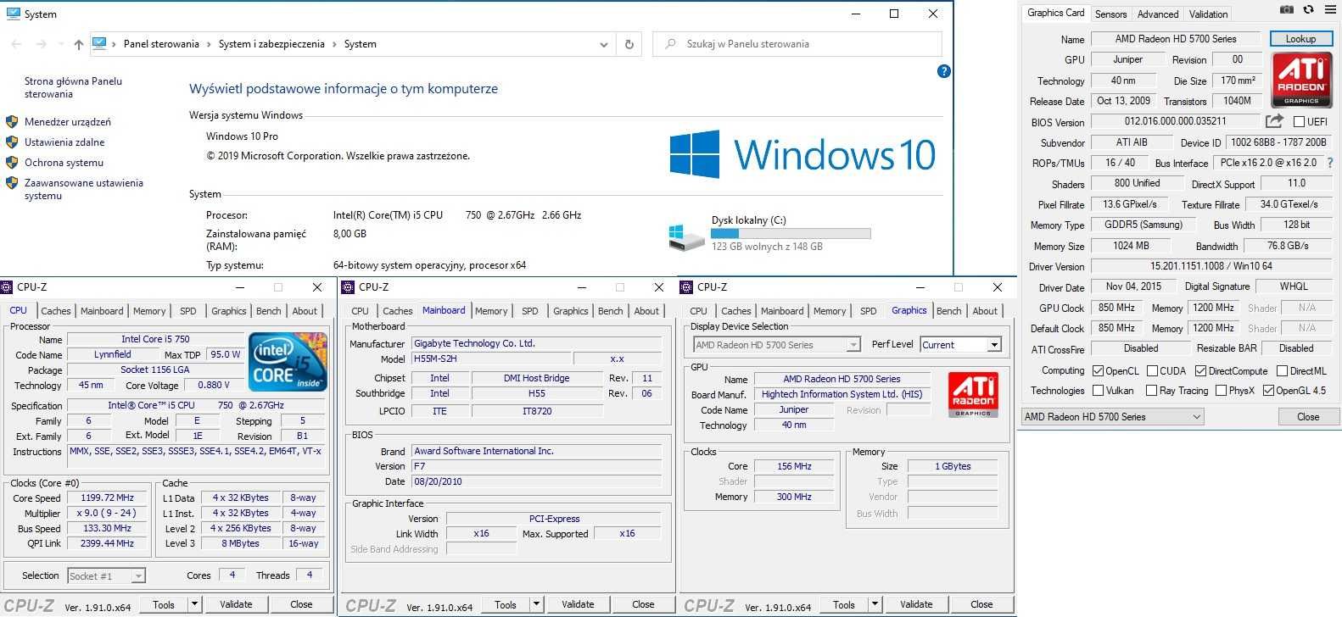
Task: Click the shield icon beside Ochrona systemu
Action: pos(12,163)
